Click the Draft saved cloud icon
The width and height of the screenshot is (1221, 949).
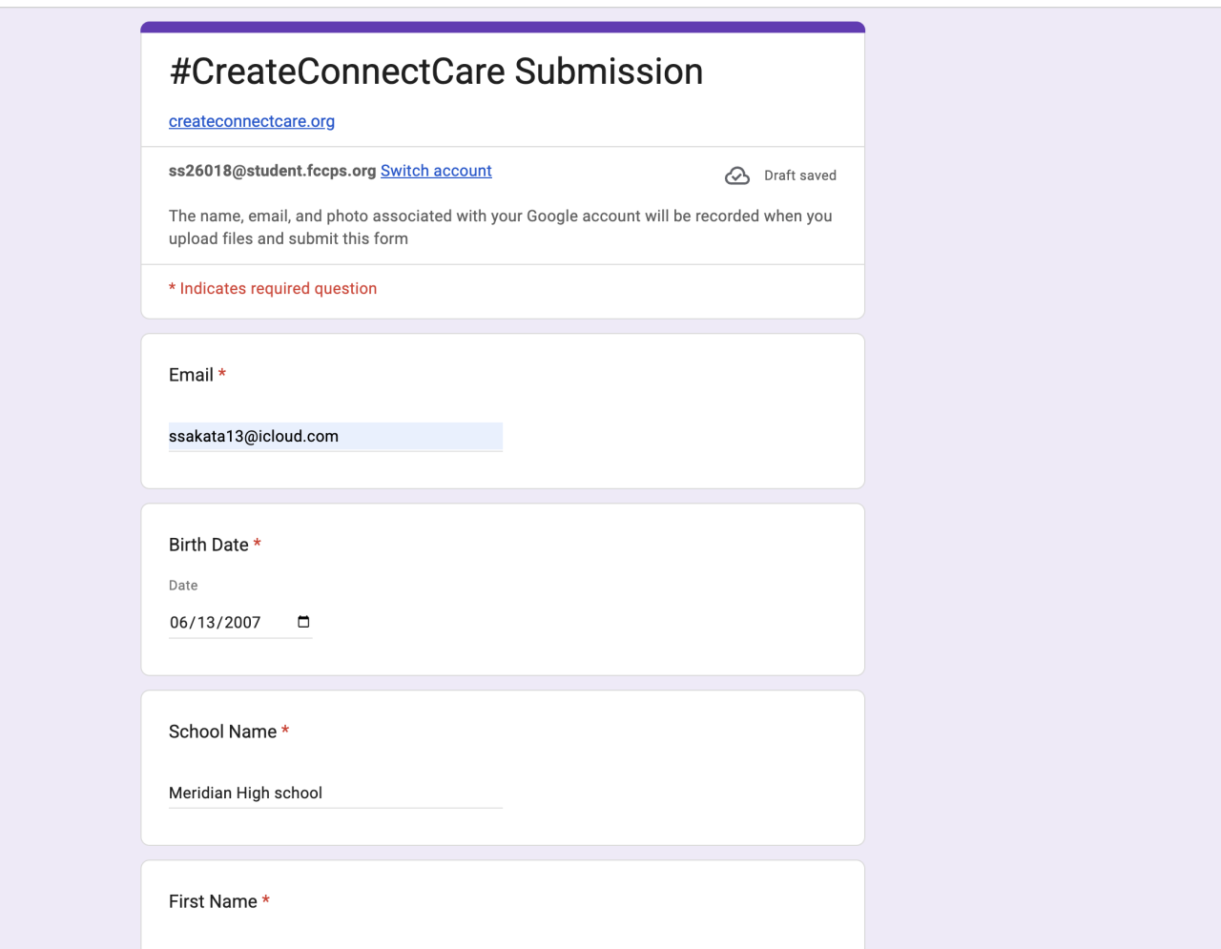coord(737,175)
